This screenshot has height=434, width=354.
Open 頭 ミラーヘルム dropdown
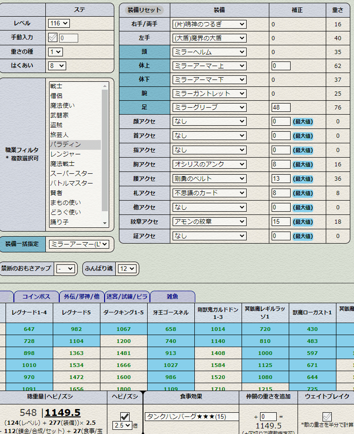click(209, 52)
